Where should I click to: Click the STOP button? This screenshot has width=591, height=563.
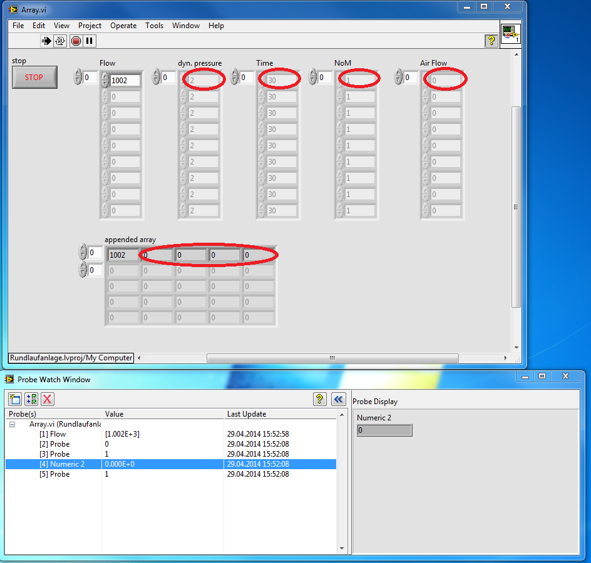(x=34, y=77)
